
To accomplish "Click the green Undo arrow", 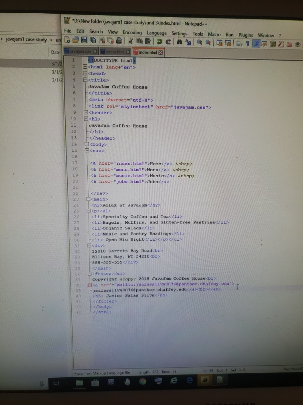I will pyautogui.click(x=160, y=41).
